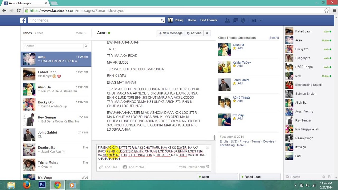Click the Add Photos camera icon
The width and height of the screenshot is (338, 190).
125,167
